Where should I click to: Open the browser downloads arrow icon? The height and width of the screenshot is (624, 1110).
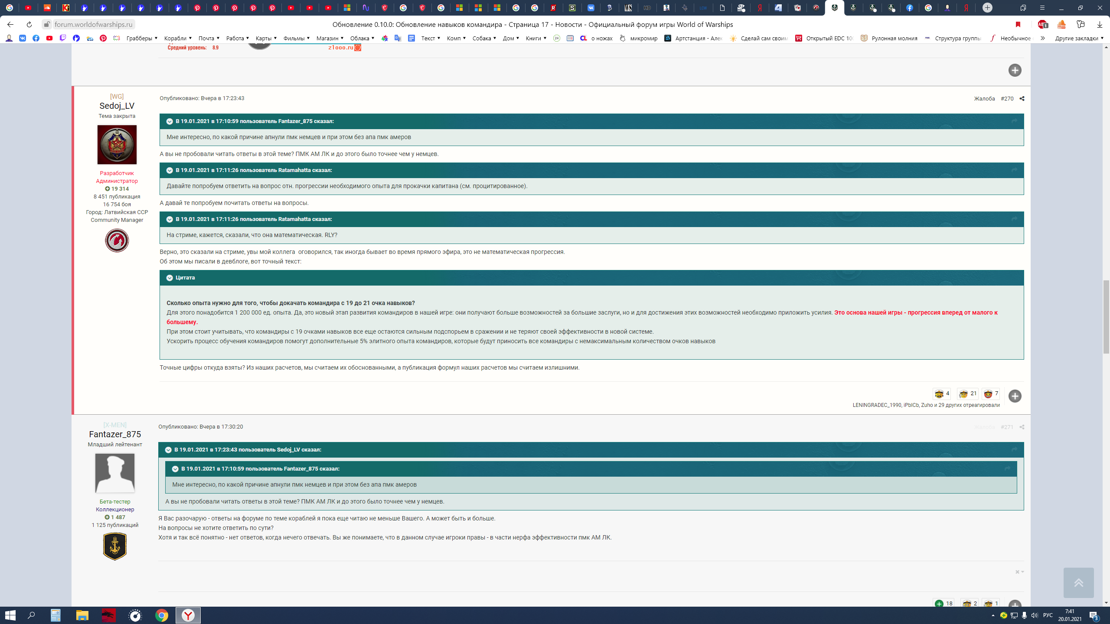[1099, 24]
